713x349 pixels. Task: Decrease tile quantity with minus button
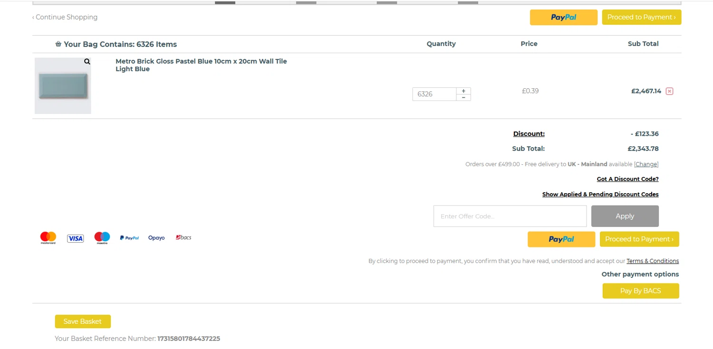click(463, 97)
